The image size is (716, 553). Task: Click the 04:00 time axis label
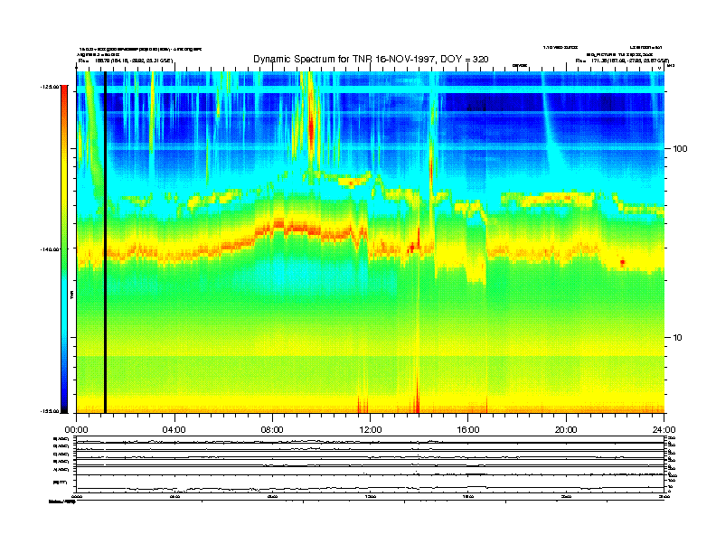(x=174, y=430)
